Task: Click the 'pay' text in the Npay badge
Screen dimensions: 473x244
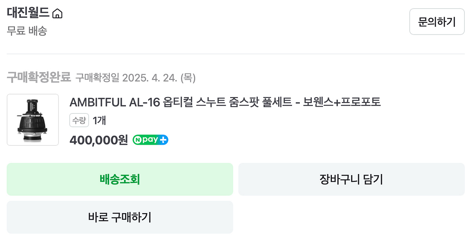Action: (x=150, y=140)
